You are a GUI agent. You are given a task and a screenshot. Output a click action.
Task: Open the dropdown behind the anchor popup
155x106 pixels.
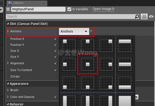[137, 97]
